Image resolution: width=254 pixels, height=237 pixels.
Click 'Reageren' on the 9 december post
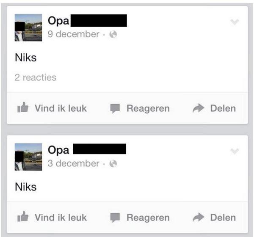[148, 108]
